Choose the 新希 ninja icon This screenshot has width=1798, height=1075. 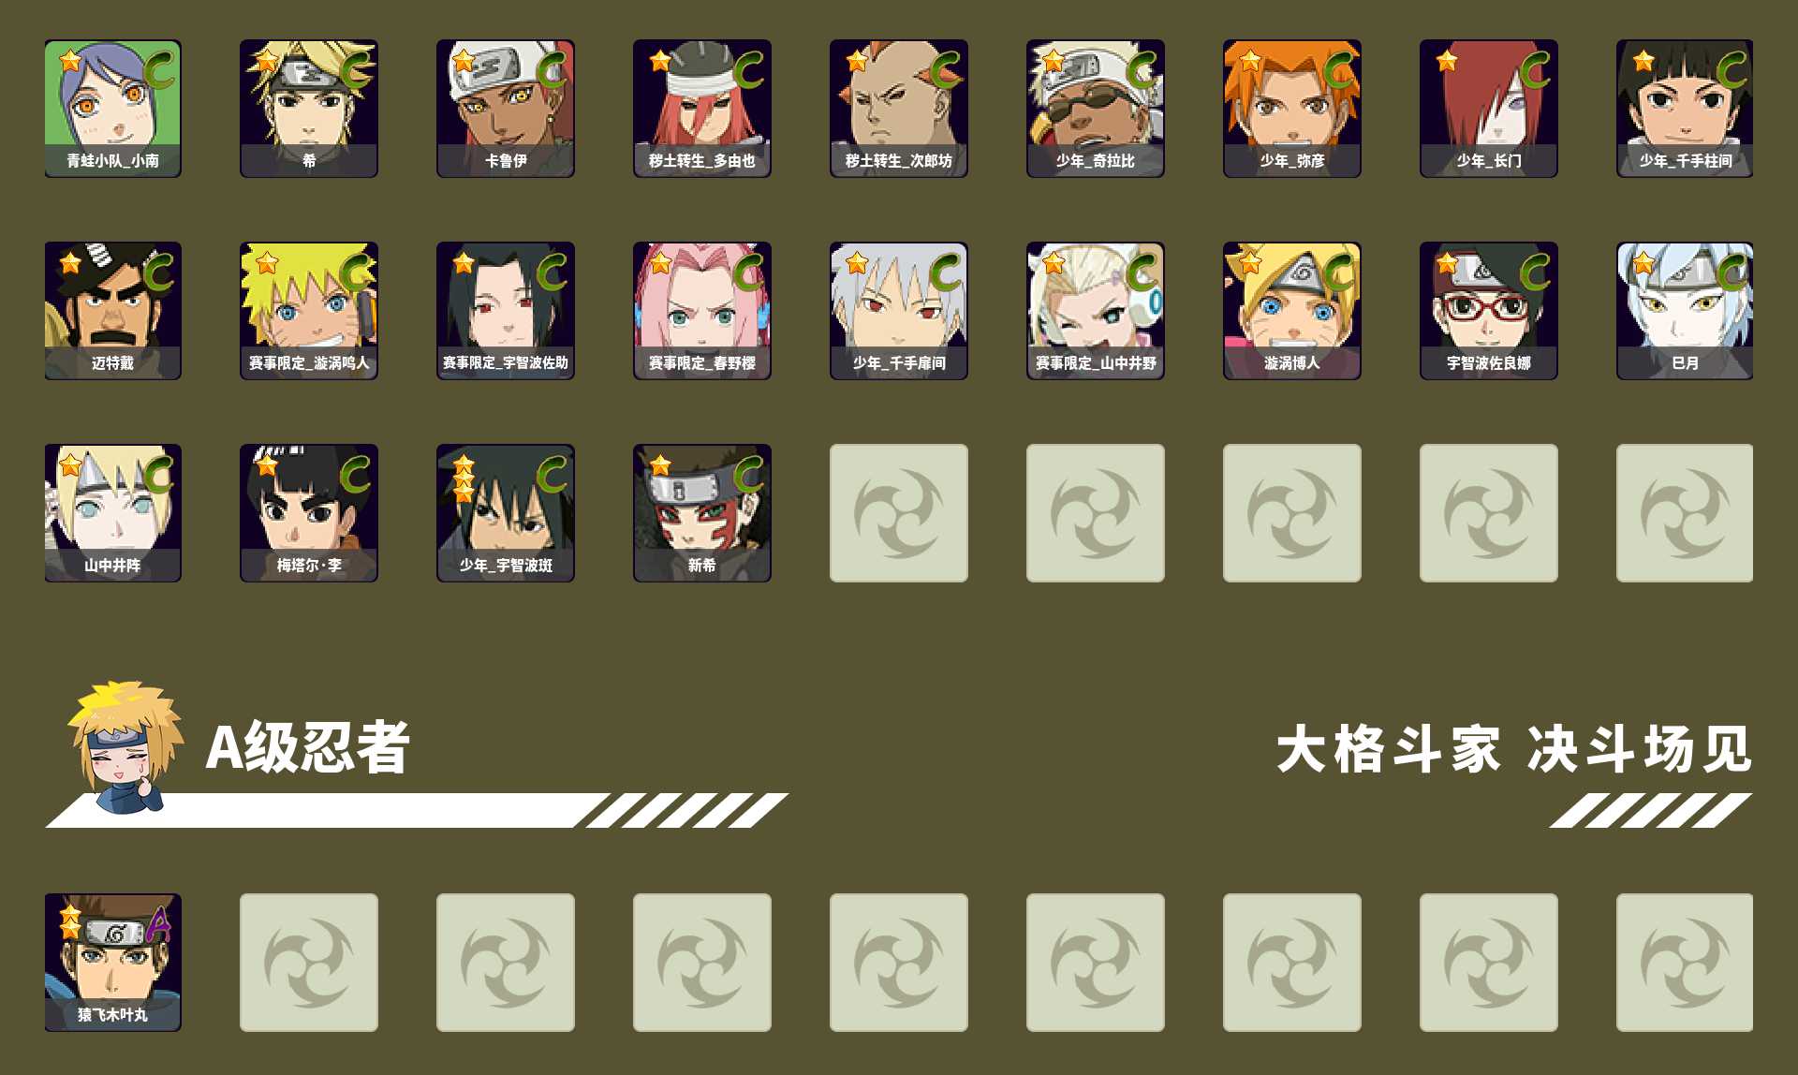(702, 513)
